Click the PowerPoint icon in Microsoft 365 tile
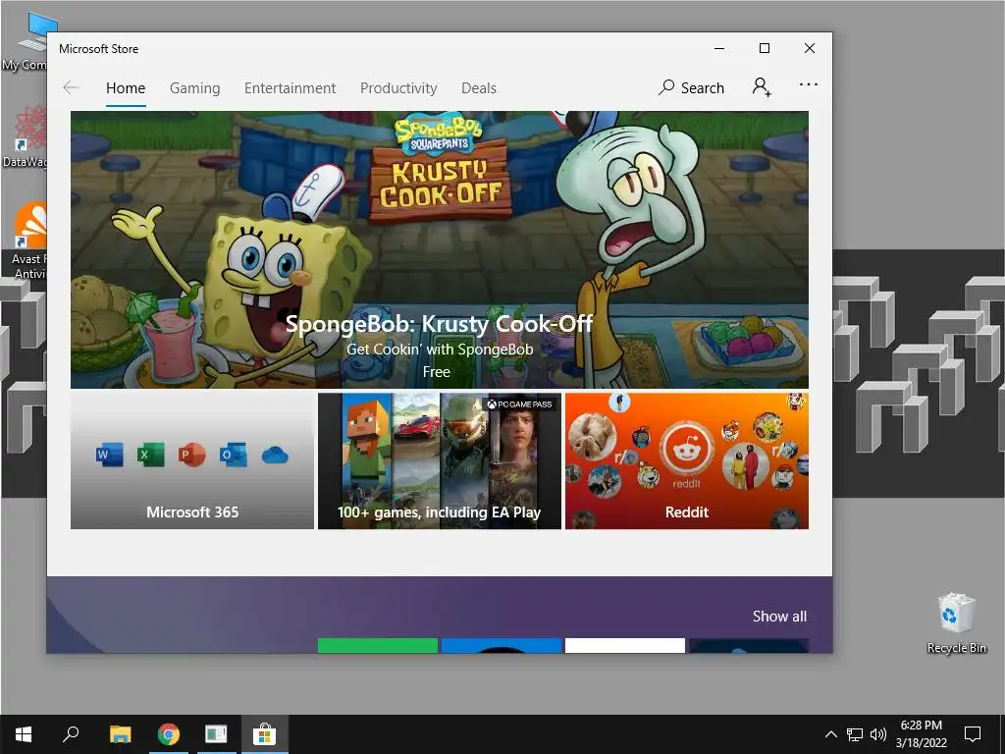The width and height of the screenshot is (1005, 754). pos(191,456)
